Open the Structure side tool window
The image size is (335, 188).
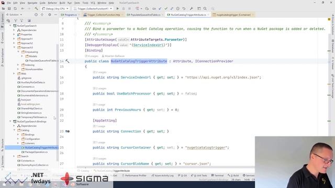coord(2,145)
